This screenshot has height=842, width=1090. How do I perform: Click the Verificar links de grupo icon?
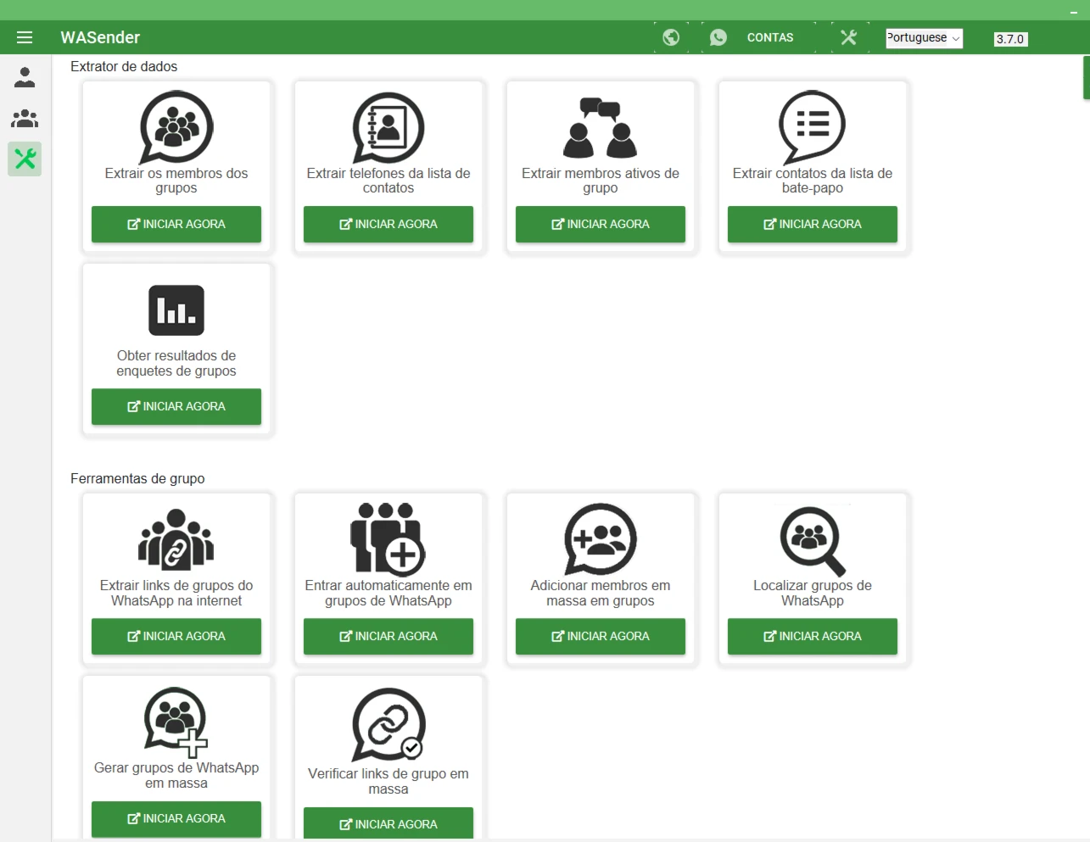click(x=388, y=725)
